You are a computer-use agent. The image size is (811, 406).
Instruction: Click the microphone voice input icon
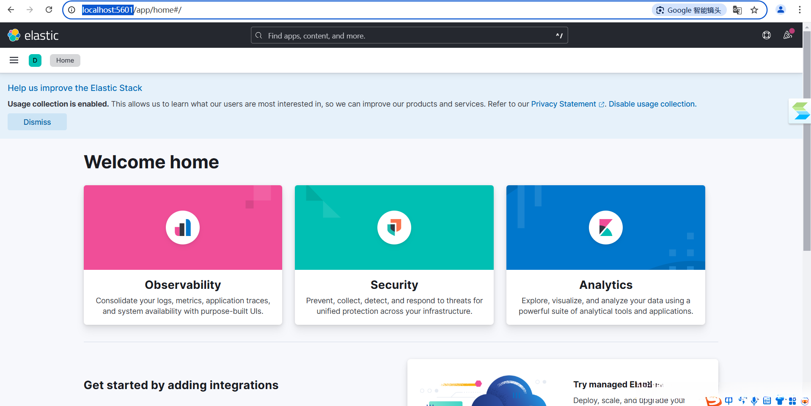(754, 401)
